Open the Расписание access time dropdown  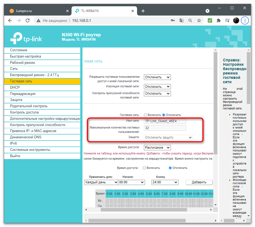point(157,148)
